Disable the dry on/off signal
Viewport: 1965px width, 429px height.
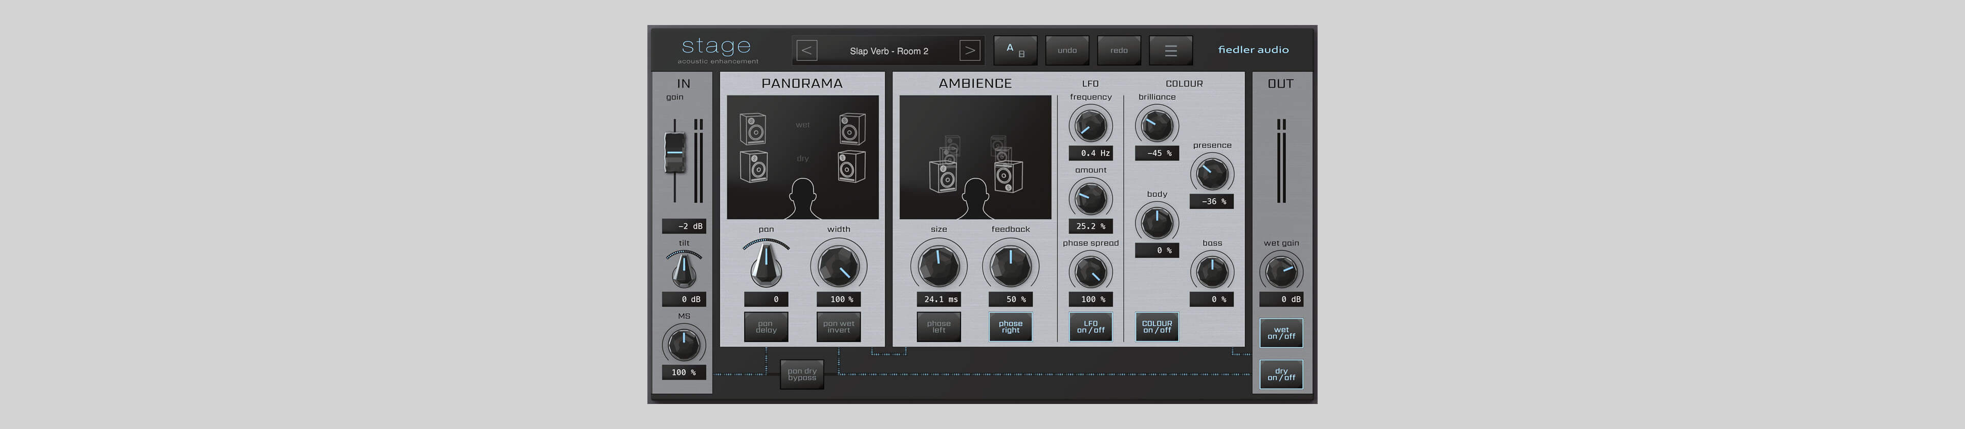point(1281,374)
